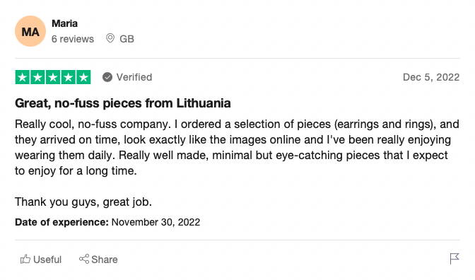Viewport: 475px width, 280px height.
Task: Click the review body paragraph
Action: coord(237,147)
